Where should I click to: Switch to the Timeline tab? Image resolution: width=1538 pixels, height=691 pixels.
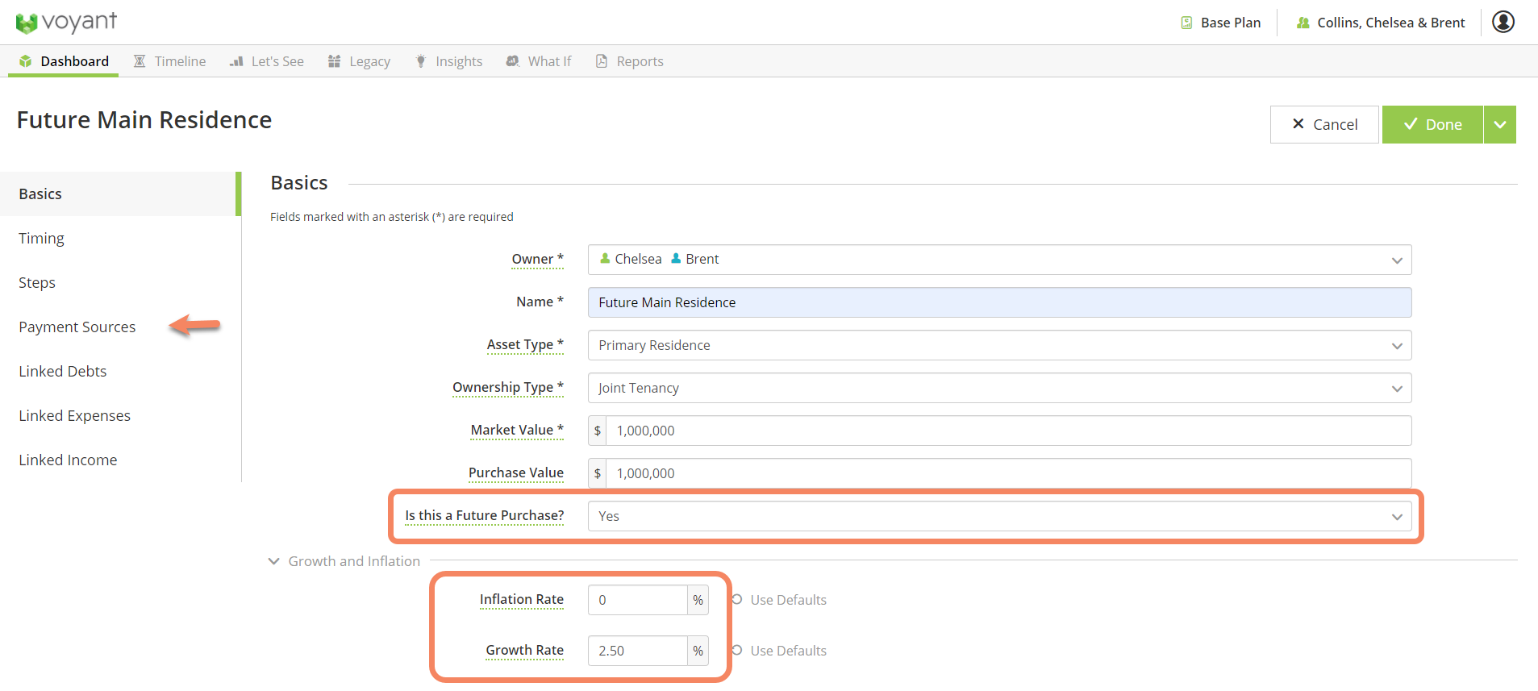tap(169, 61)
